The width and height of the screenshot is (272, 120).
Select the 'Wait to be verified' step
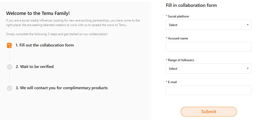click(x=35, y=67)
